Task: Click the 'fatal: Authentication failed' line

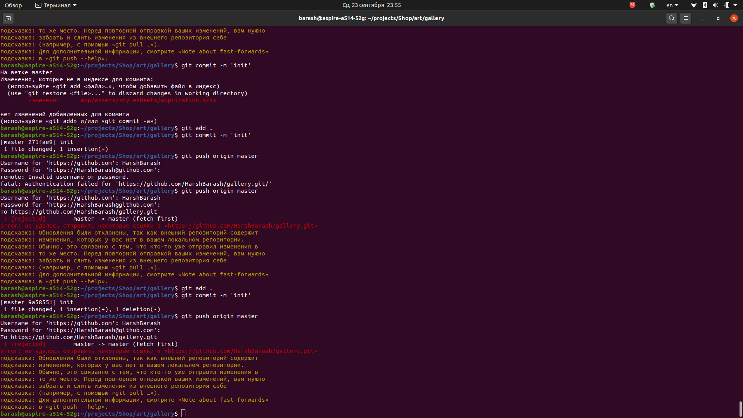Action: point(136,184)
